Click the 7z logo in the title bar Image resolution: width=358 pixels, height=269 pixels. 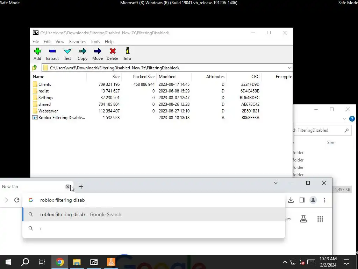click(x=36, y=33)
